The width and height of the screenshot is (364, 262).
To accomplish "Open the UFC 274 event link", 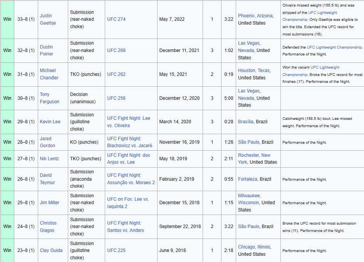I will 116,19.
